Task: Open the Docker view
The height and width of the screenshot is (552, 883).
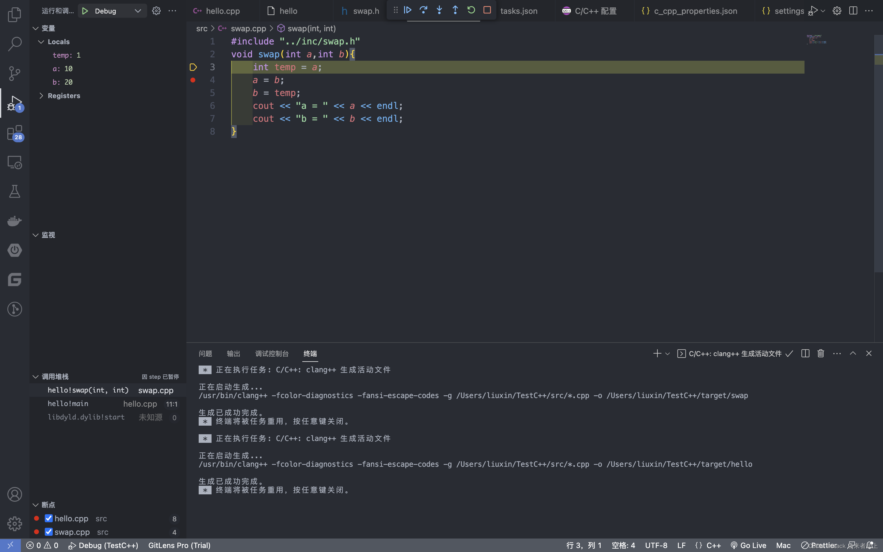Action: pos(15,221)
